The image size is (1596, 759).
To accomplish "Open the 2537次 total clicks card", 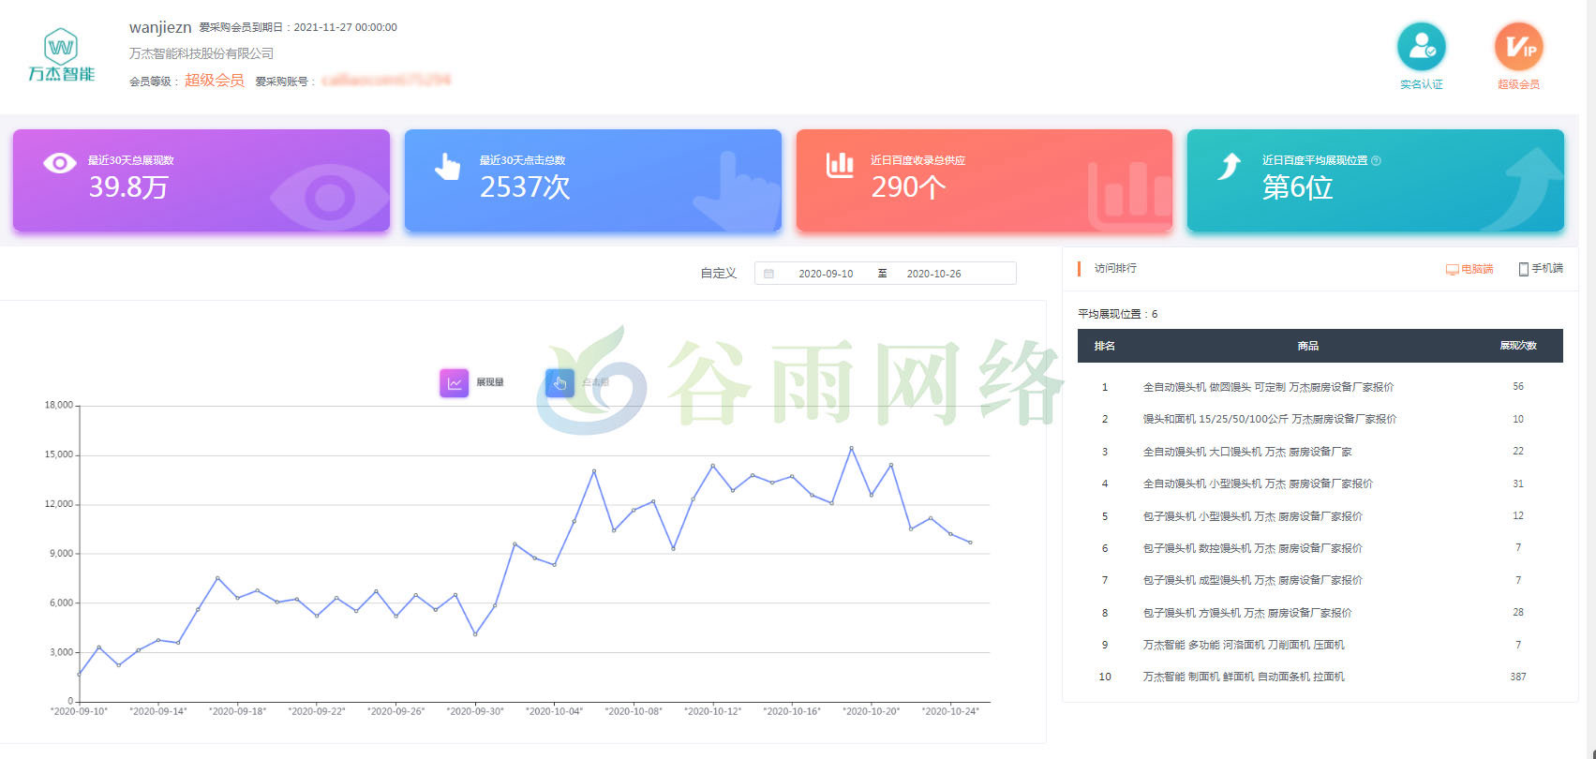I will coord(593,180).
